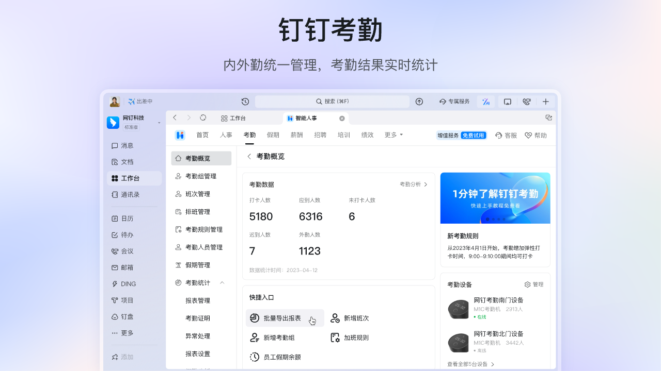Click 批量导出报表 shortcut
Viewport: 661px width, 371px height.
[x=282, y=318]
